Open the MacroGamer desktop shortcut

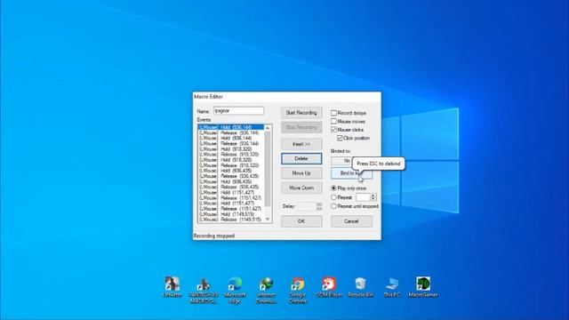point(423,287)
